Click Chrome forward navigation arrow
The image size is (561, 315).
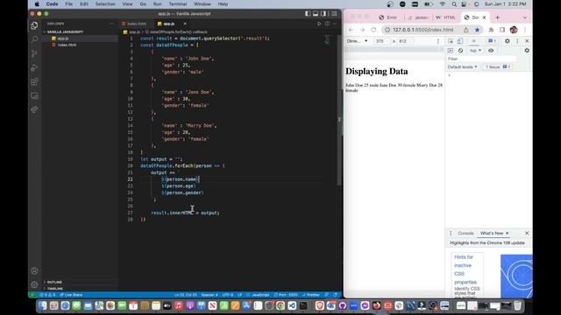pos(362,30)
